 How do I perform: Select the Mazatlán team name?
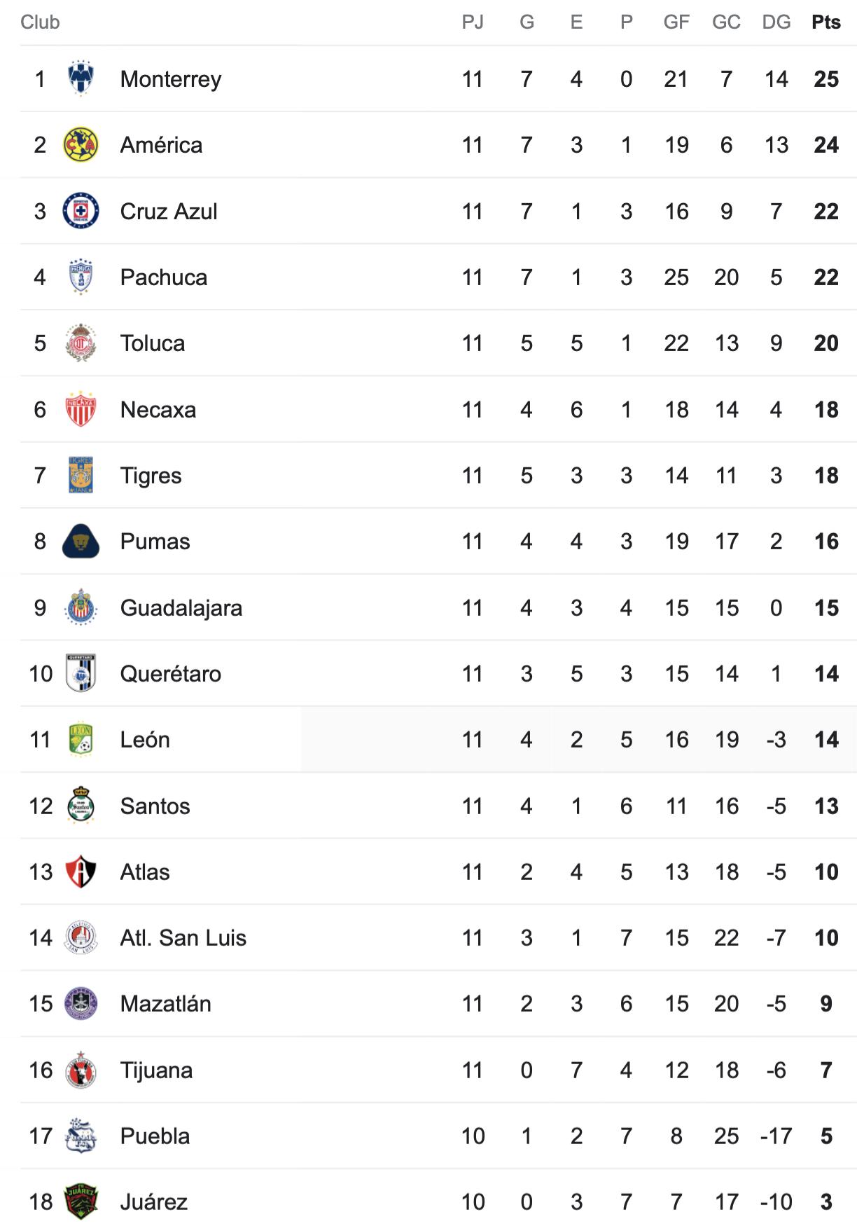(165, 1004)
